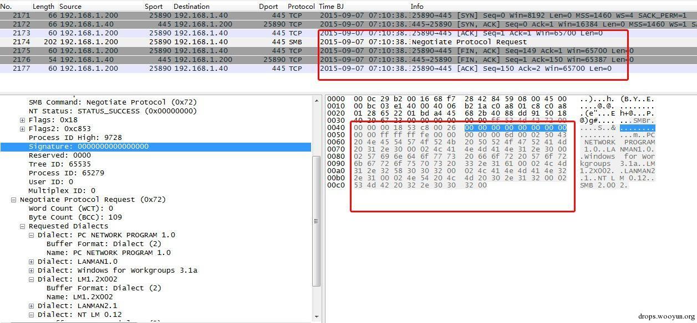The width and height of the screenshot is (697, 323).
Task: Expand Dialect: Windows for Workgroups 3.1a
Action: tap(32, 270)
